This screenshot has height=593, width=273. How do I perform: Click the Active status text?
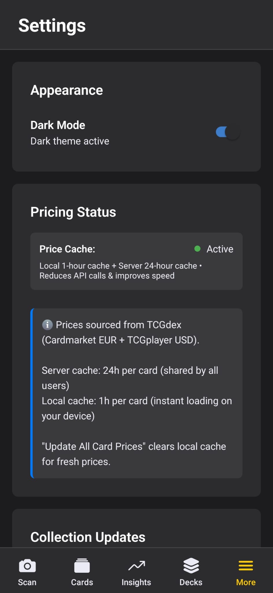tap(220, 249)
